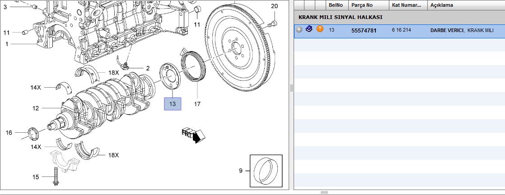
Task: Select callout 17 for the rear seal
Action: click(197, 104)
